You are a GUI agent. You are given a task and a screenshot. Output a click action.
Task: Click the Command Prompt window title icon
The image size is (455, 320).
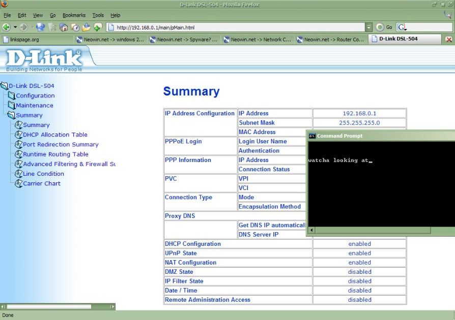point(312,136)
